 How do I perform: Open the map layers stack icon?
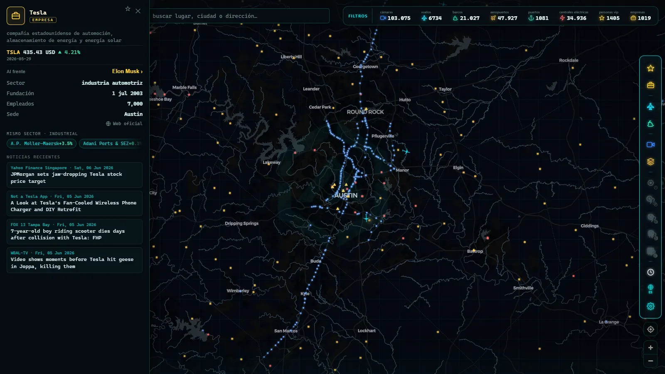click(650, 162)
